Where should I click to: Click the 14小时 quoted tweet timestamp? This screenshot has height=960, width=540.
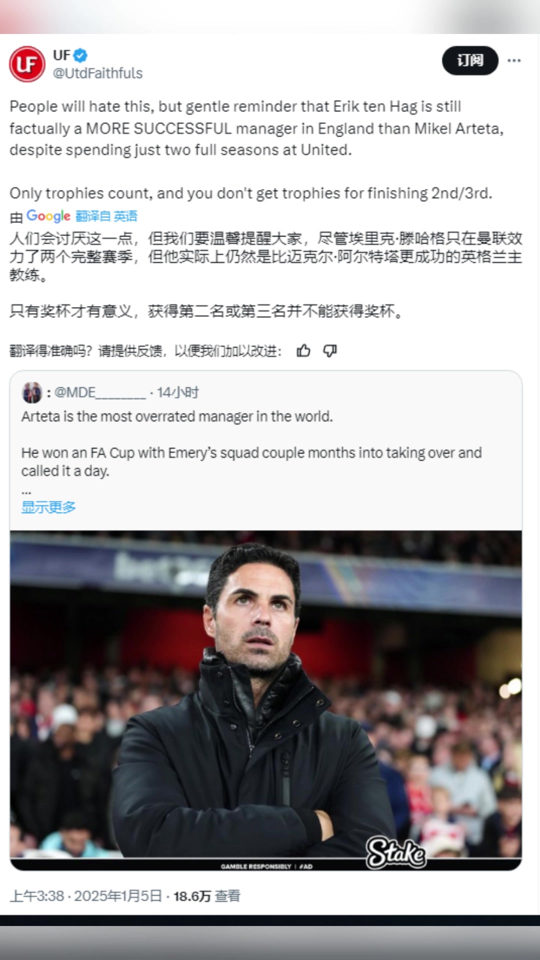(178, 392)
